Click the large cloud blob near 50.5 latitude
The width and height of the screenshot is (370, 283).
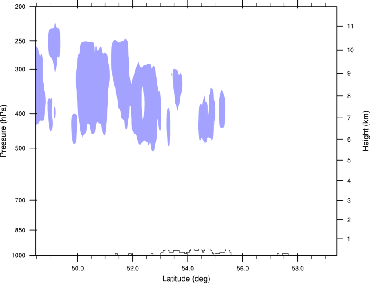(x=93, y=90)
